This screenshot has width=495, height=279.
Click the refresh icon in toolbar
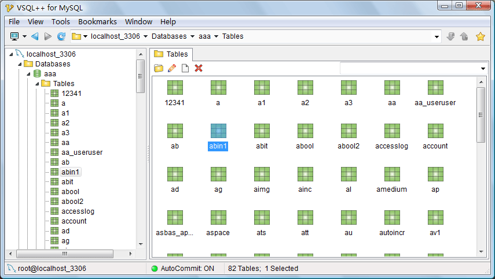click(61, 36)
